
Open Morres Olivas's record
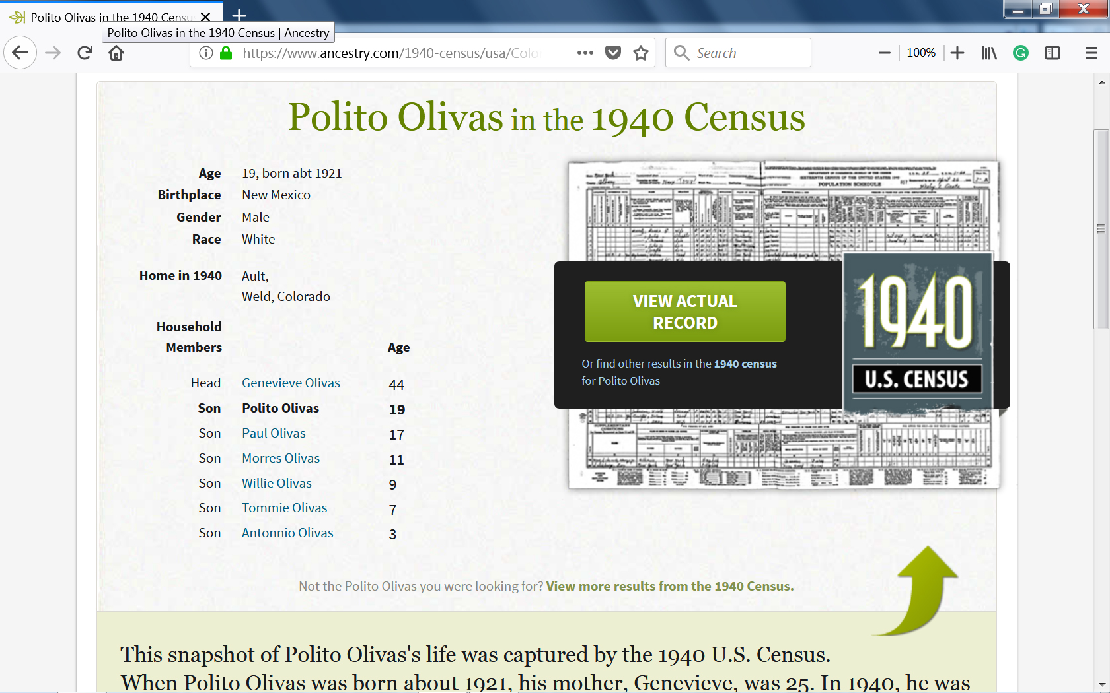[x=281, y=458]
